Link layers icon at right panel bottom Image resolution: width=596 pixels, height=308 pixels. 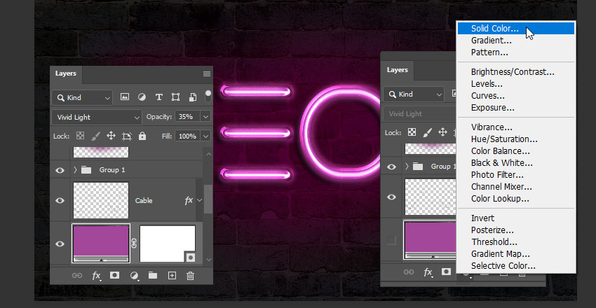pyautogui.click(x=409, y=272)
